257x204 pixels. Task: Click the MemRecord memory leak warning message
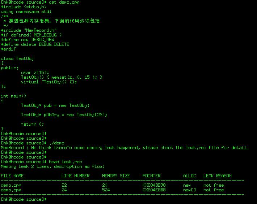click(125, 148)
